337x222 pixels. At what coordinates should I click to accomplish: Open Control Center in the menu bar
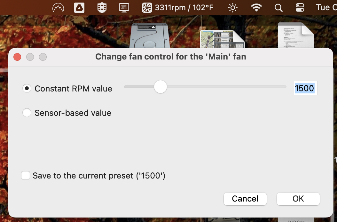(x=301, y=7)
